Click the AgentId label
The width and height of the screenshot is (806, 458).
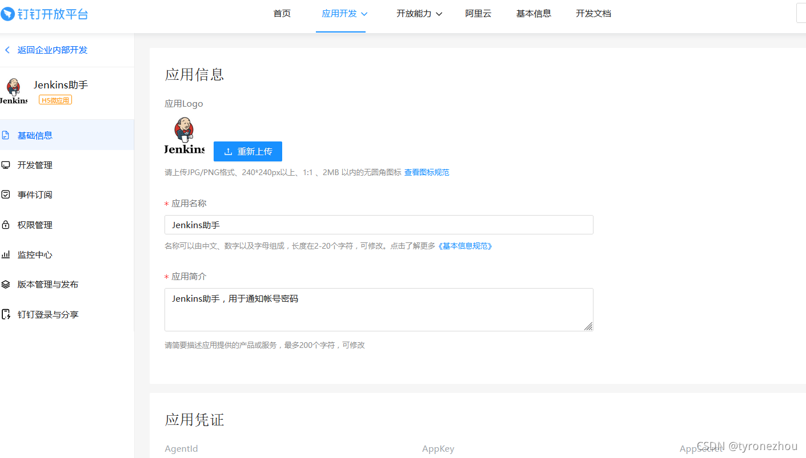(x=181, y=449)
